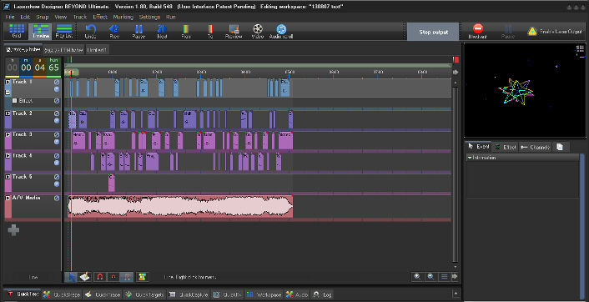
Task: Add a new track with plus icon
Action: 13,230
